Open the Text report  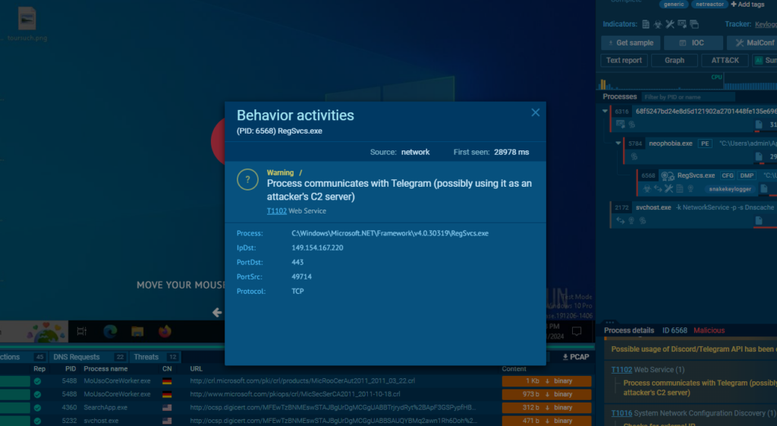tap(624, 60)
